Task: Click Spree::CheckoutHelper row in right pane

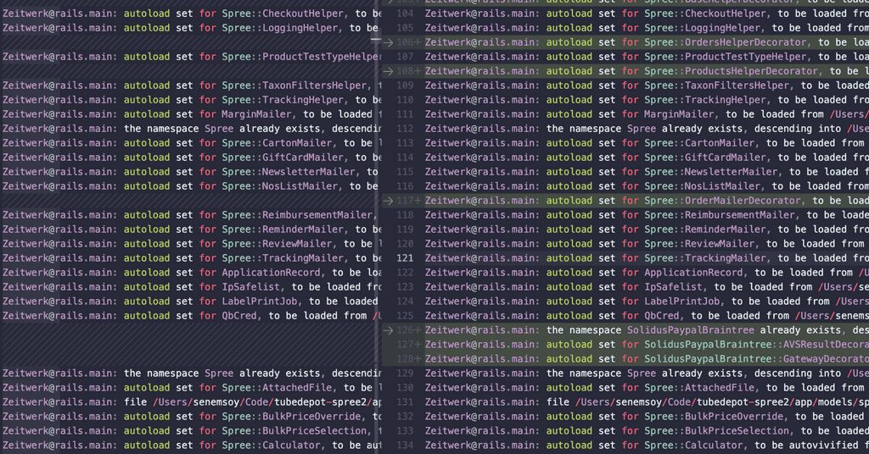Action: [x=647, y=14]
